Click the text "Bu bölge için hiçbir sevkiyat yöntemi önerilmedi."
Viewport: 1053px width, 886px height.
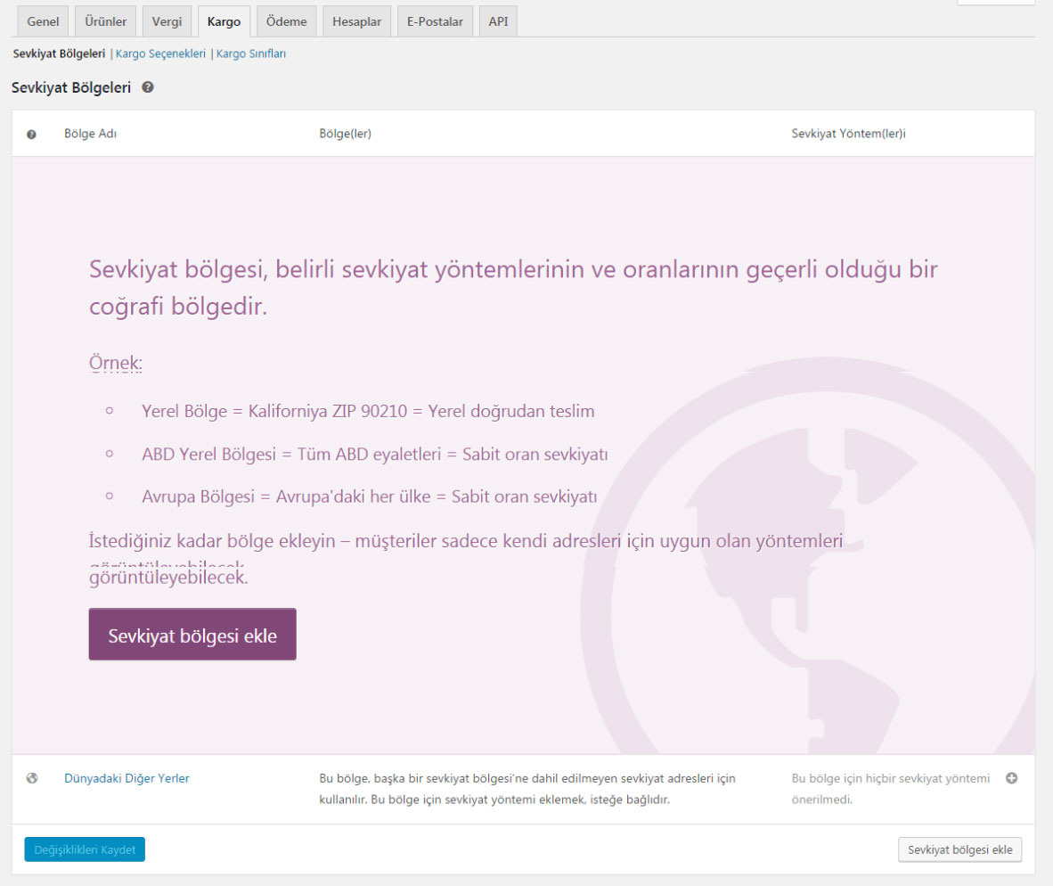(891, 789)
